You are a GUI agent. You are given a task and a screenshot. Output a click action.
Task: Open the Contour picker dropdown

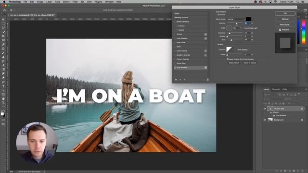click(233, 50)
